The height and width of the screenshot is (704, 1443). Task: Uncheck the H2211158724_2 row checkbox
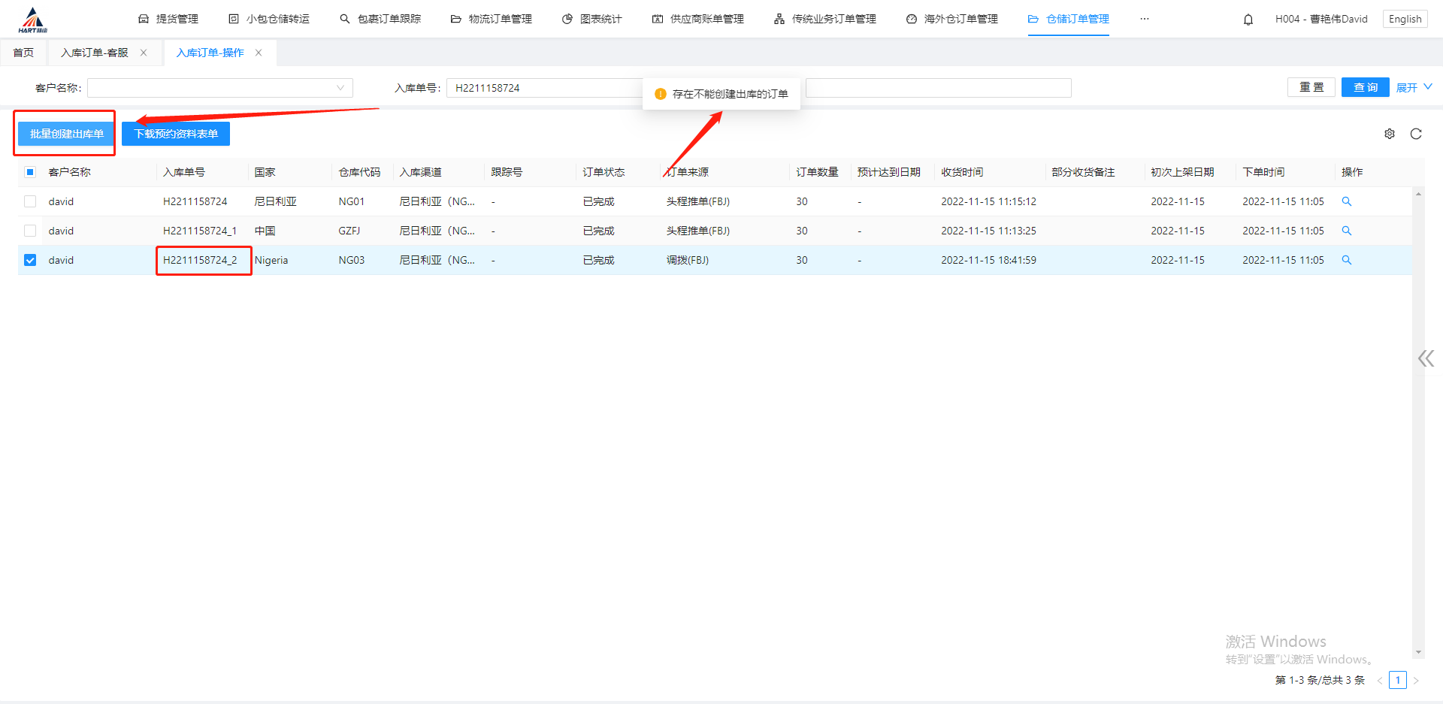[30, 260]
